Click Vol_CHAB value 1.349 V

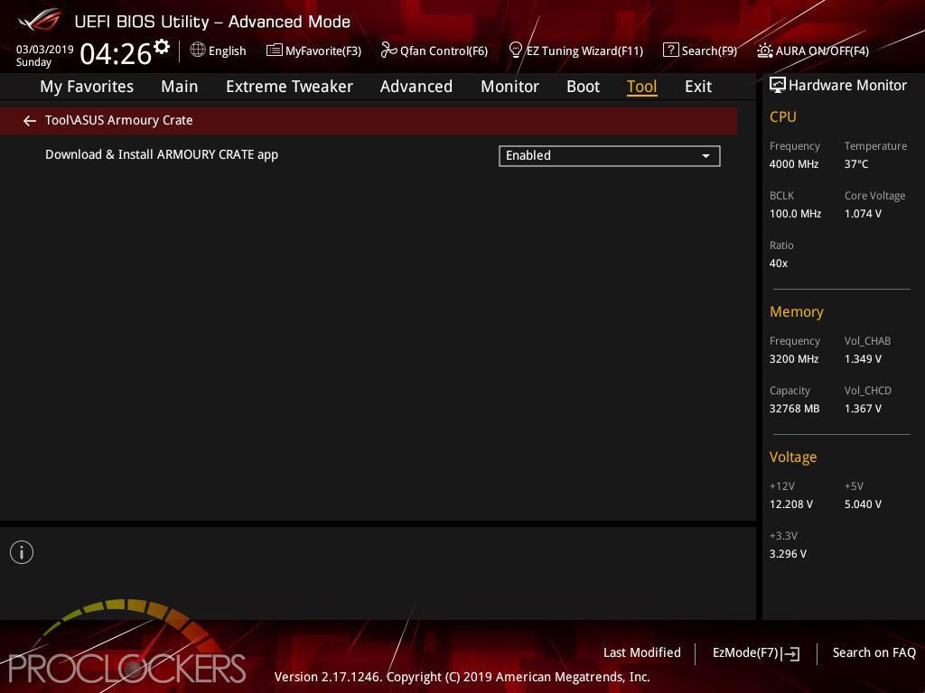[x=863, y=359]
